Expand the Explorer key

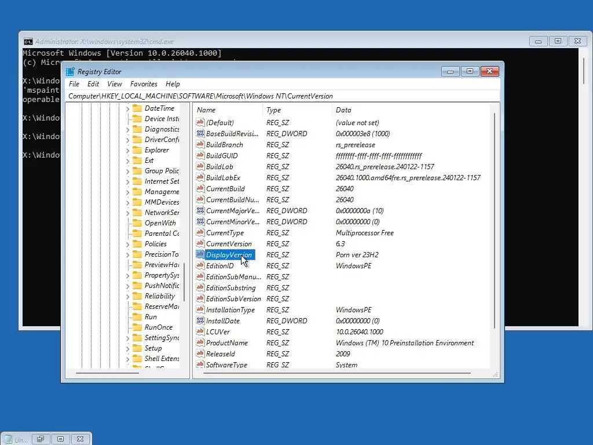[x=127, y=151]
